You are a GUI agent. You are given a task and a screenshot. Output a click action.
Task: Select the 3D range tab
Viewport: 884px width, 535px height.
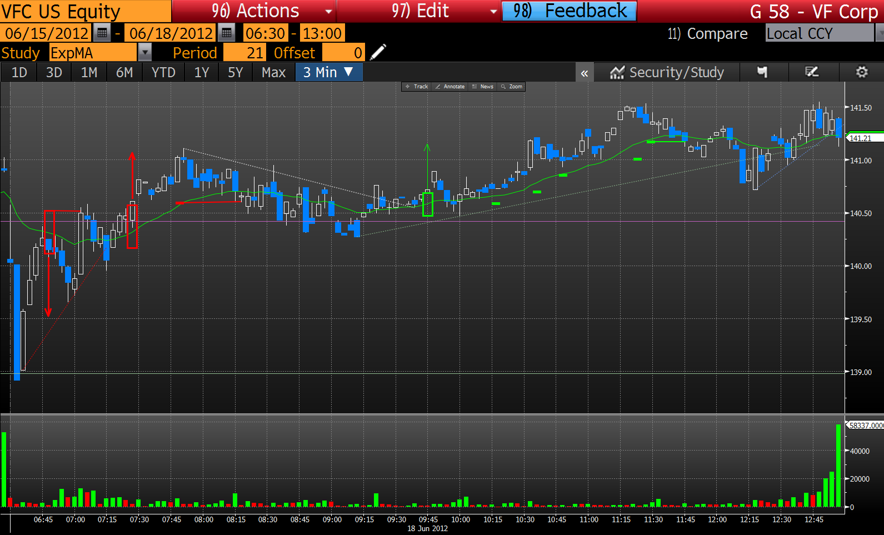(x=54, y=72)
